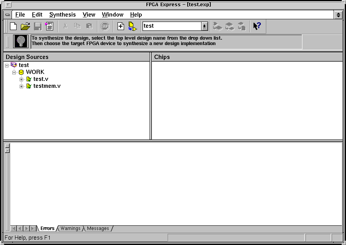
Task: Collapse the test project tree node
Action: point(7,65)
